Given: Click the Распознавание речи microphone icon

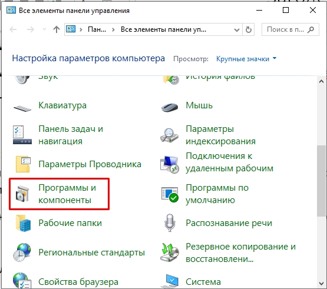Looking at the screenshot, I should pyautogui.click(x=170, y=222).
